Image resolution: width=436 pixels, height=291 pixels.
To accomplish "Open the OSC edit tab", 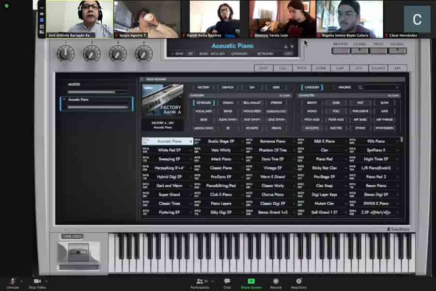I will 282,68.
